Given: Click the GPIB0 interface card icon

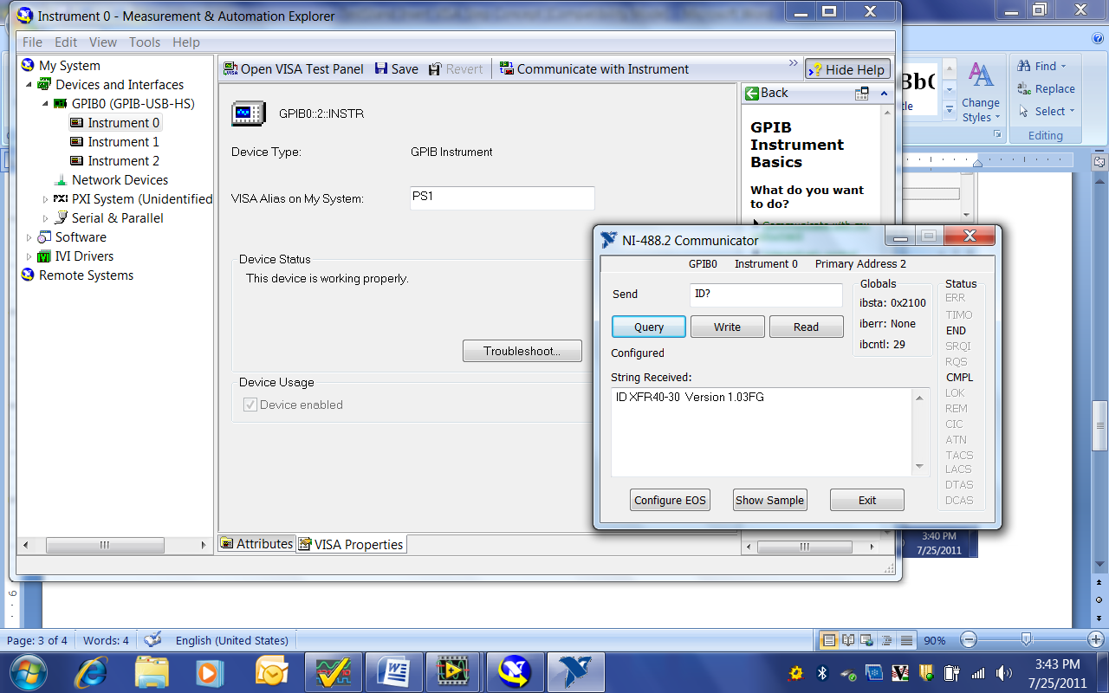Looking at the screenshot, I should point(61,104).
